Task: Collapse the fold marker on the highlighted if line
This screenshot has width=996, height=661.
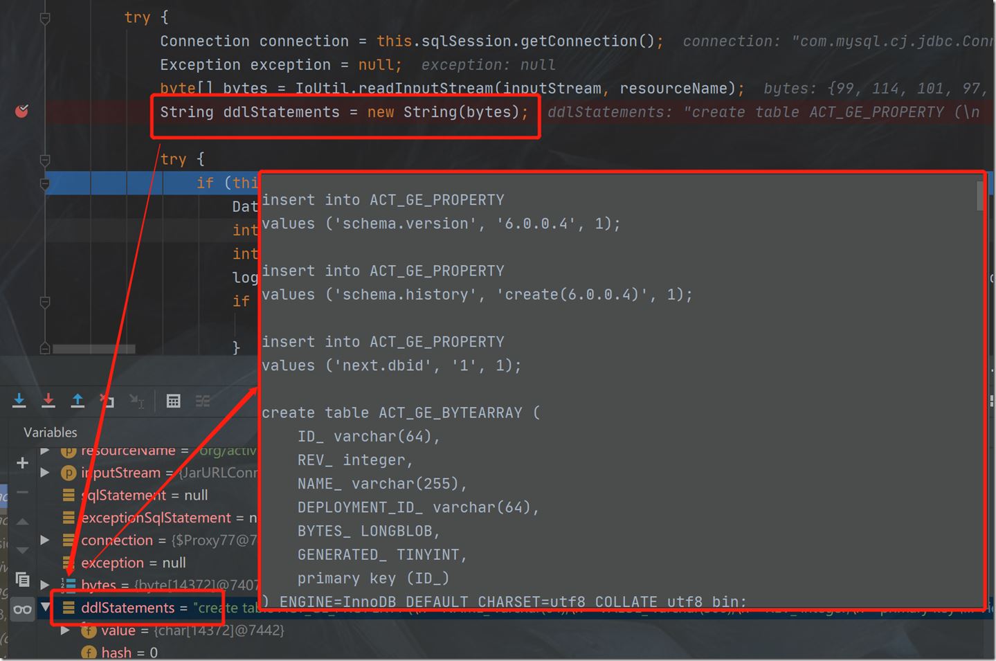Action: (x=45, y=183)
